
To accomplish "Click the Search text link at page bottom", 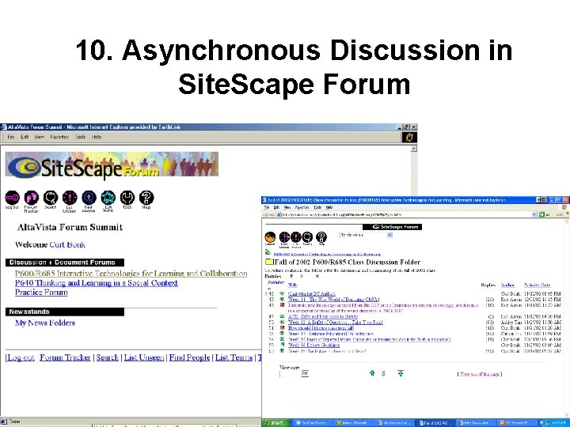I will tap(107, 357).
